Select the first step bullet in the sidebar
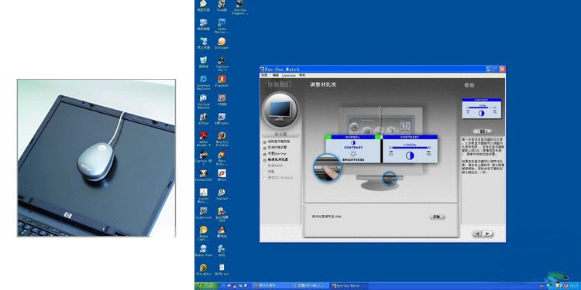Viewport: 581px width, 290px height. (265, 142)
